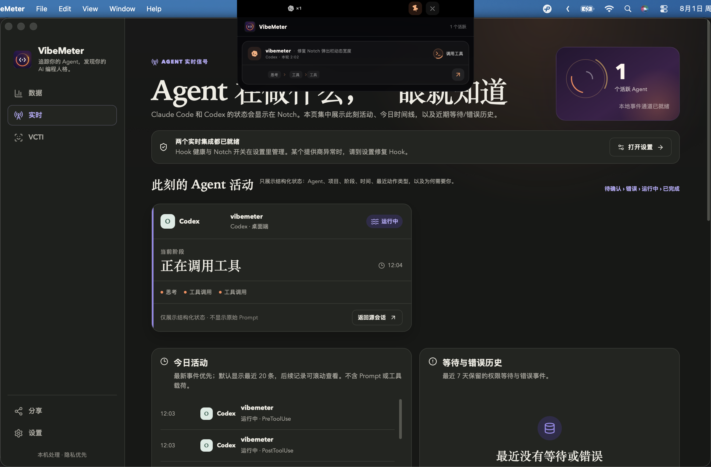Open 设置 from the sidebar bottom
Screen dimensions: 711x467
pos(62,433)
